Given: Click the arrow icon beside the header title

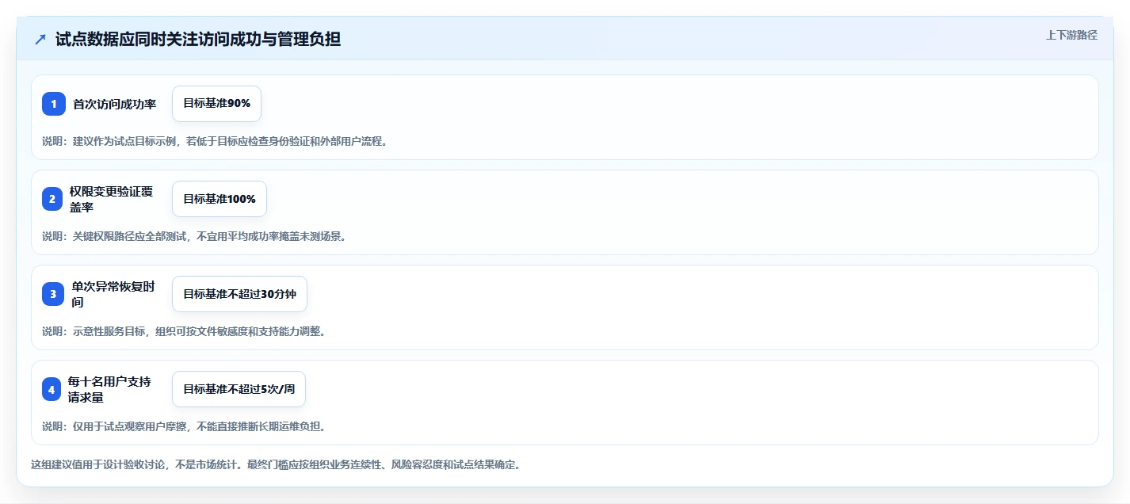Looking at the screenshot, I should (40, 40).
